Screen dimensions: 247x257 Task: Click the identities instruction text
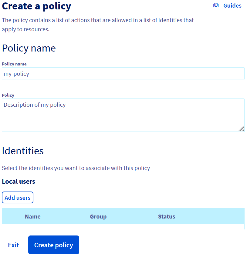(x=76, y=168)
